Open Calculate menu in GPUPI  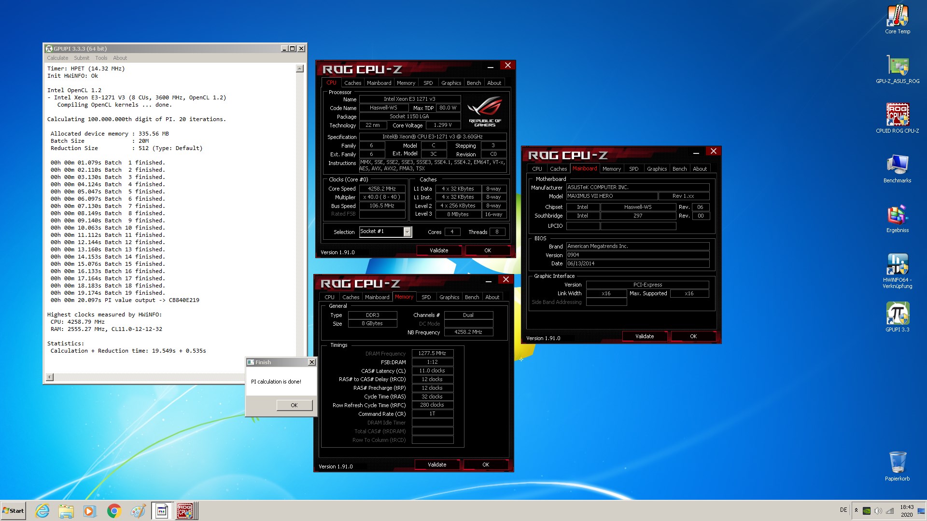[x=57, y=58]
